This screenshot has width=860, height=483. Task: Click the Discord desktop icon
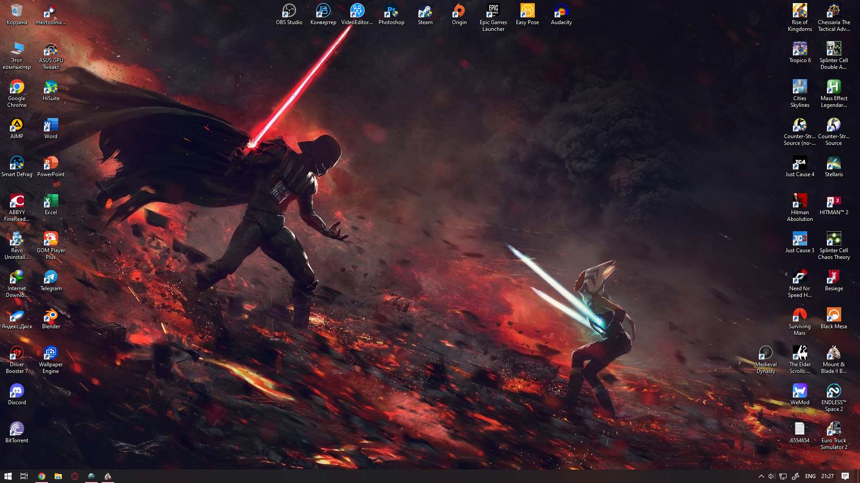[x=17, y=394]
